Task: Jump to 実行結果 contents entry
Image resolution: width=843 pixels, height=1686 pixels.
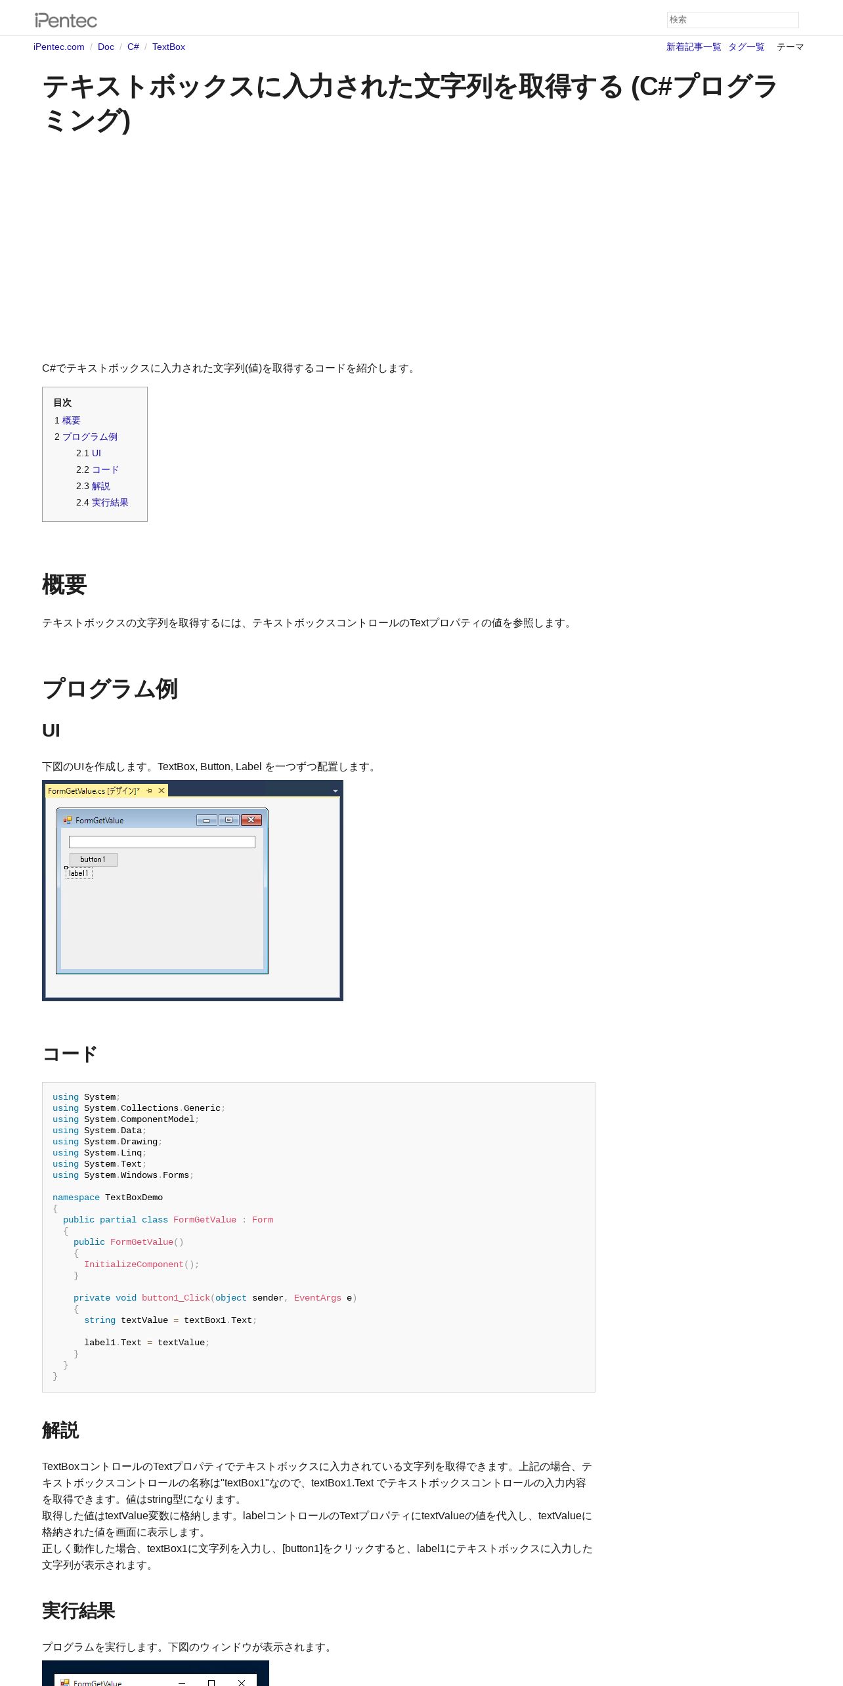Action: (x=110, y=502)
